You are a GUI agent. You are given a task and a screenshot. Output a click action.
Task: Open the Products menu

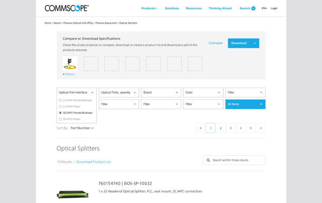click(x=149, y=8)
